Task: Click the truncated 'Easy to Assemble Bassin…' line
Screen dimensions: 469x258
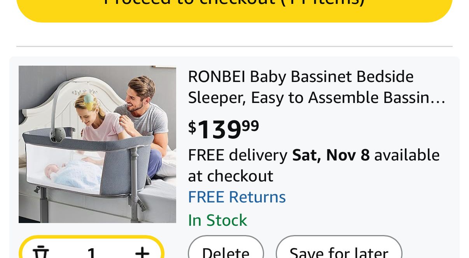Action: coord(317,98)
